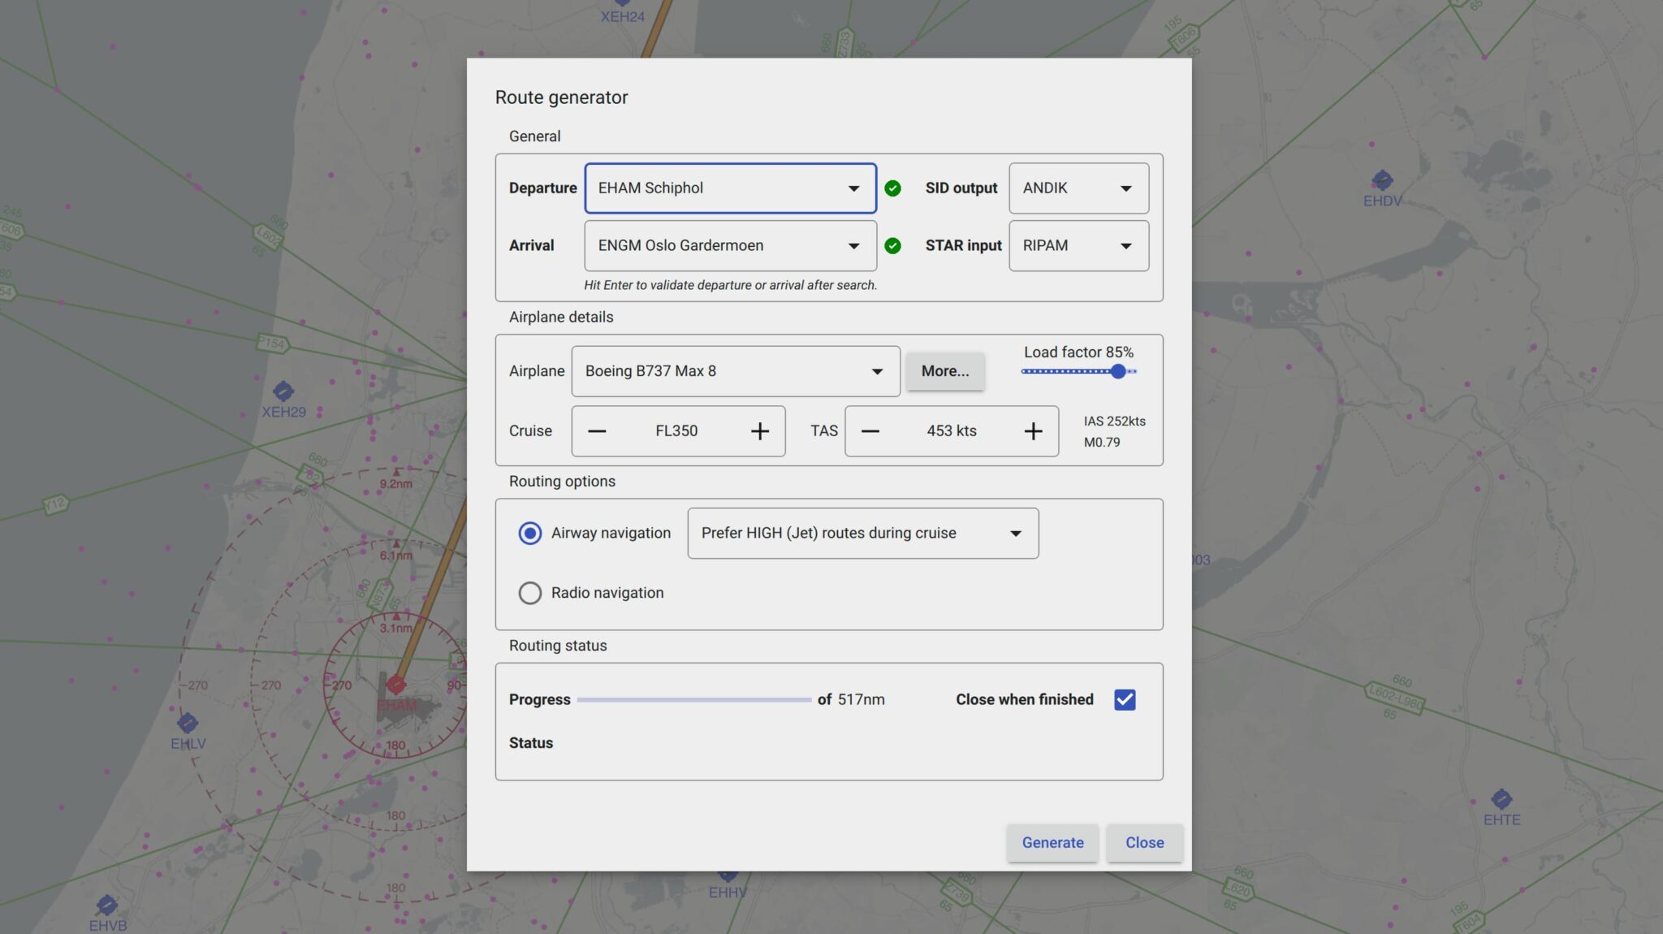This screenshot has height=934, width=1663.
Task: Adjust the Load factor slider handle
Action: pos(1119,371)
